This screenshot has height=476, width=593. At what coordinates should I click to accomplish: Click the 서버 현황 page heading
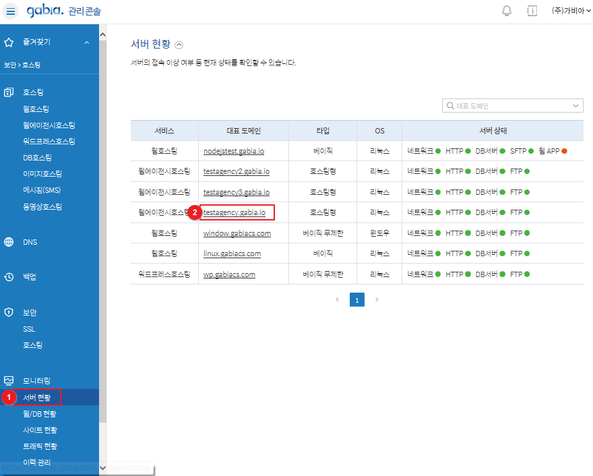(150, 44)
